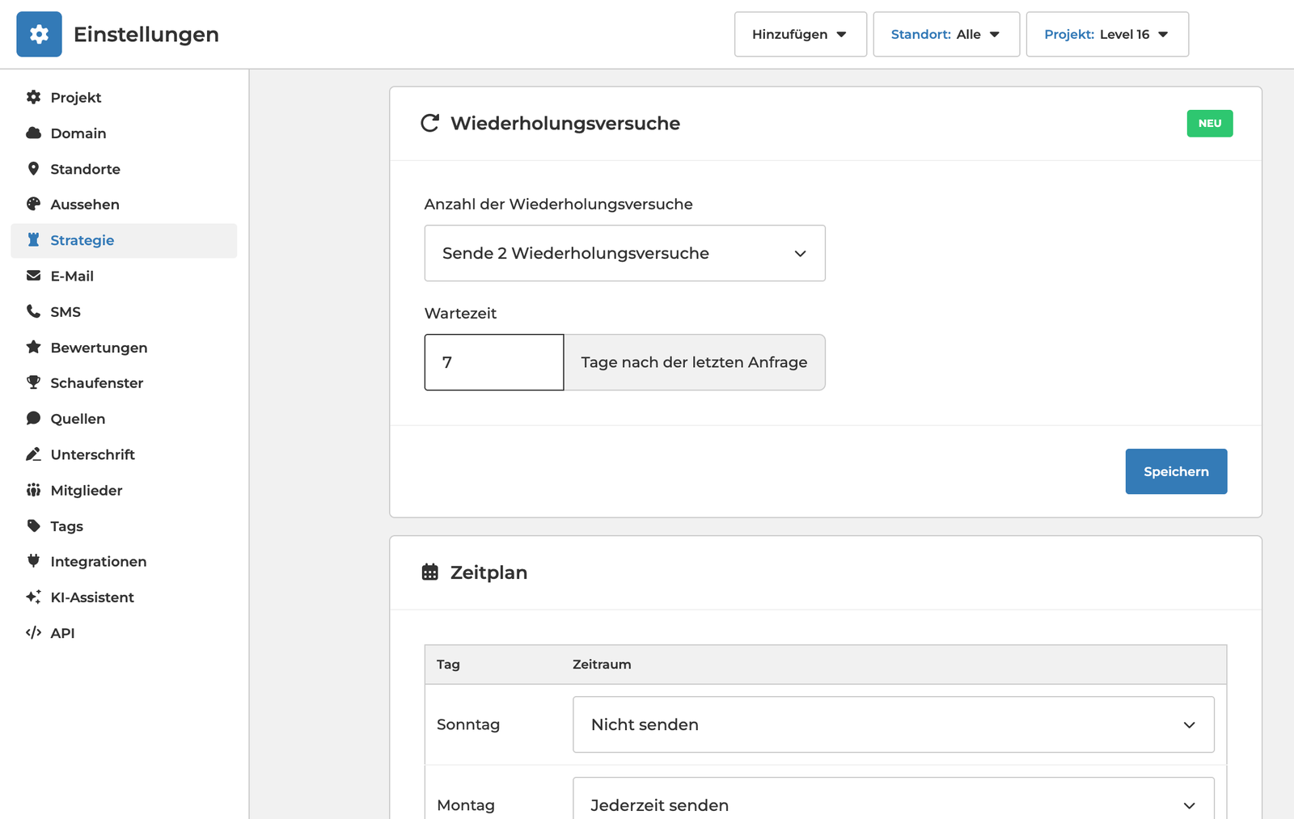
Task: Click the palette icon next to Aussehen
Action: pos(33,205)
